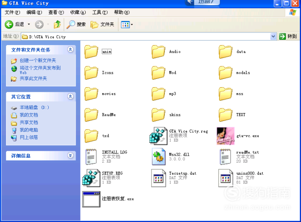Click the Forward arrow icon
The width and height of the screenshot is (301, 222).
coord(39,24)
